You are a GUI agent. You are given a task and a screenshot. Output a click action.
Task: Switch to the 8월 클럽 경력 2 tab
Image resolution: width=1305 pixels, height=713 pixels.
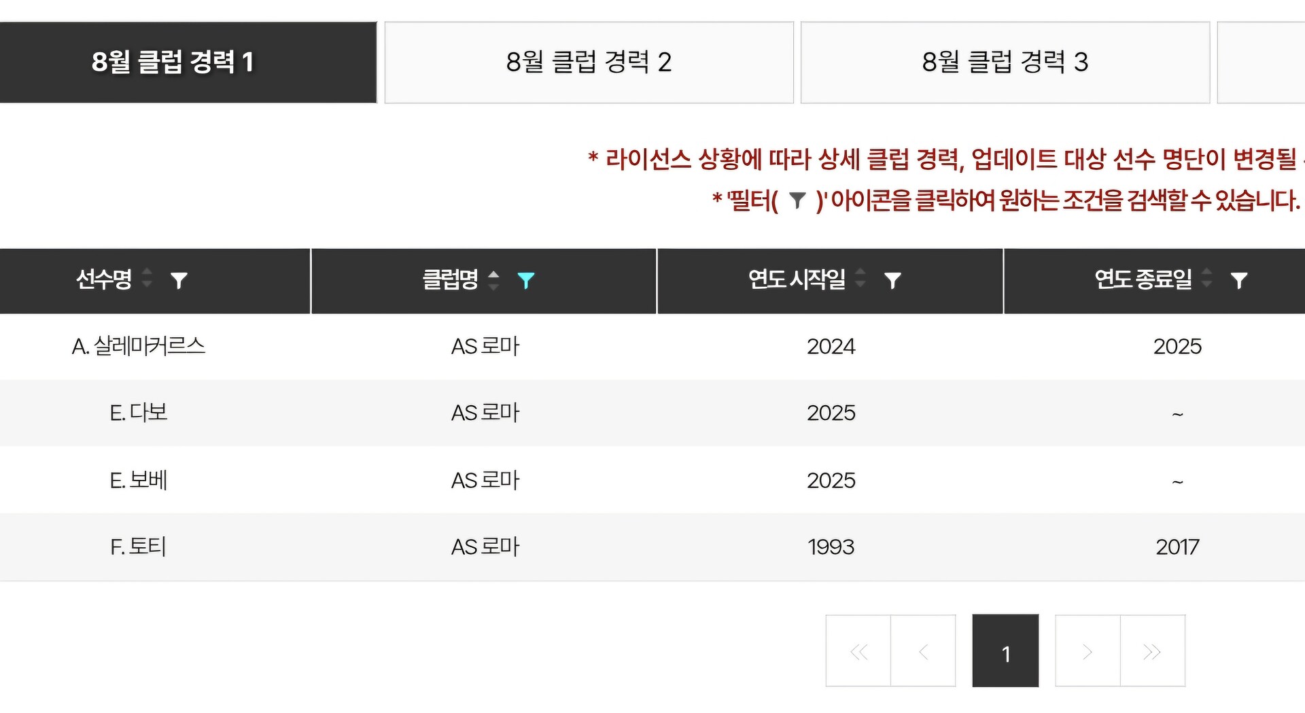tap(589, 63)
